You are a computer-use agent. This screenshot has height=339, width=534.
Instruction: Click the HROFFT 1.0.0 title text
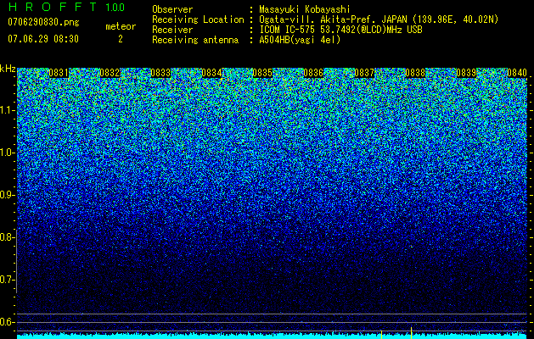(66, 7)
